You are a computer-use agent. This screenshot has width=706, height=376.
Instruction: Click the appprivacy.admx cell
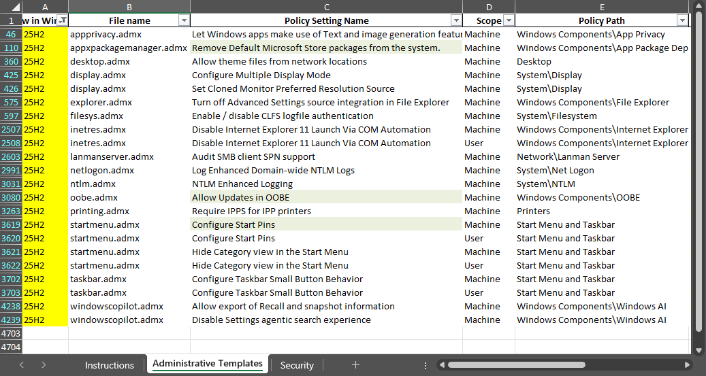pos(129,34)
